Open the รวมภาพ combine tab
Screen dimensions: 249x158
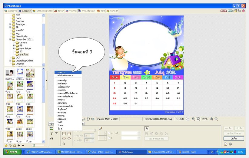71,11
